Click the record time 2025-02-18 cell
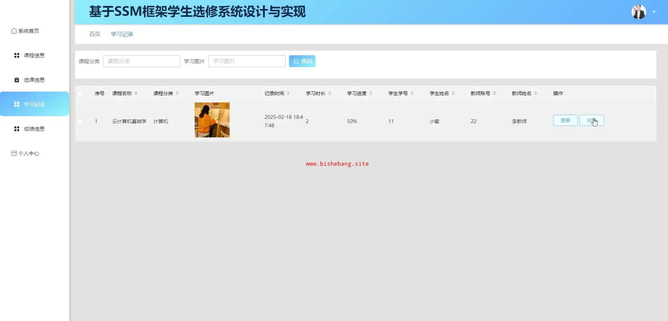 (x=284, y=121)
